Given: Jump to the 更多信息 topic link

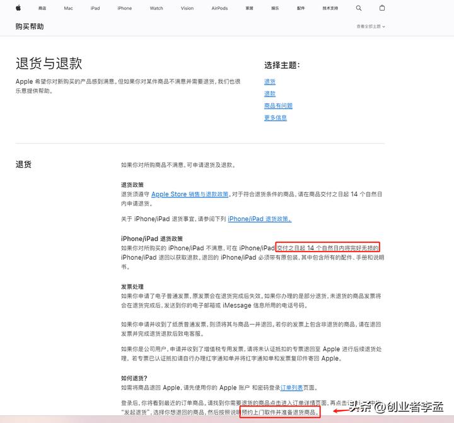Looking at the screenshot, I should coord(276,117).
